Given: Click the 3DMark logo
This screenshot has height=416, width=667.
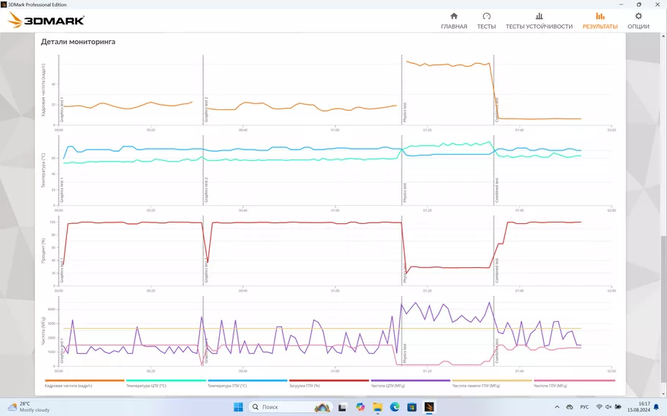Looking at the screenshot, I should [x=46, y=20].
